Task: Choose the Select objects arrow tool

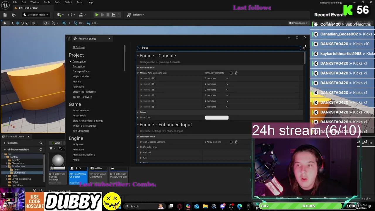Action: click(13, 23)
